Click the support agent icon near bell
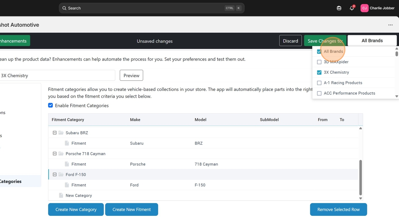 339,8
